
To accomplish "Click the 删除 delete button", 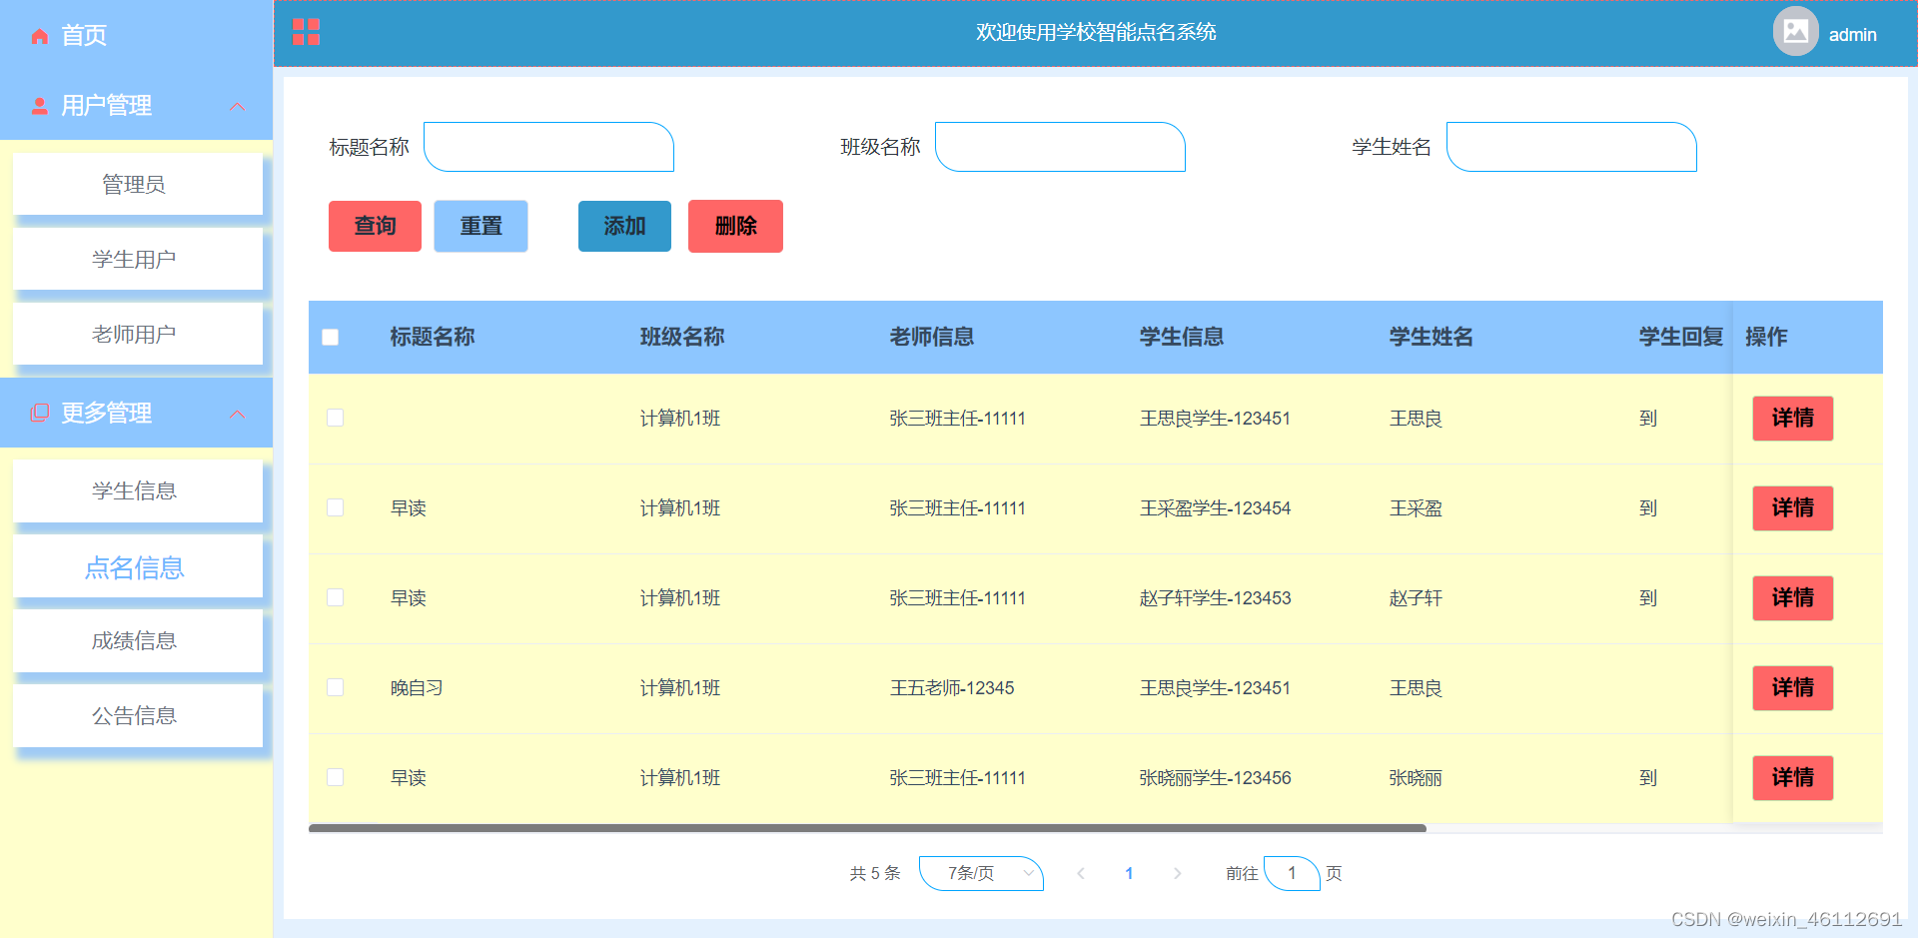I will 735,226.
